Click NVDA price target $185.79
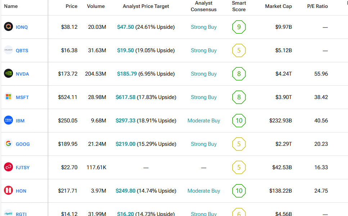The width and height of the screenshot is (348, 216). coord(127,74)
